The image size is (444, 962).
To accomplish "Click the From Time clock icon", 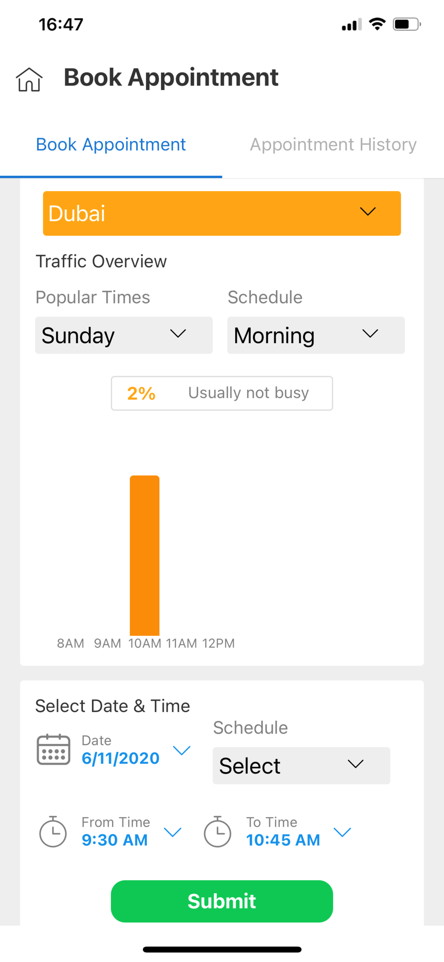I will 53,832.
